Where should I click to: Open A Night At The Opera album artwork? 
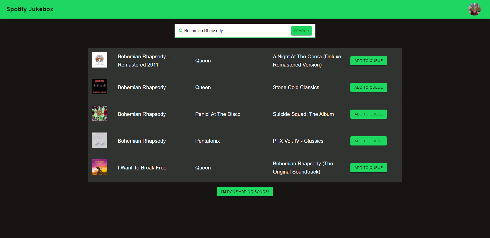(99, 60)
